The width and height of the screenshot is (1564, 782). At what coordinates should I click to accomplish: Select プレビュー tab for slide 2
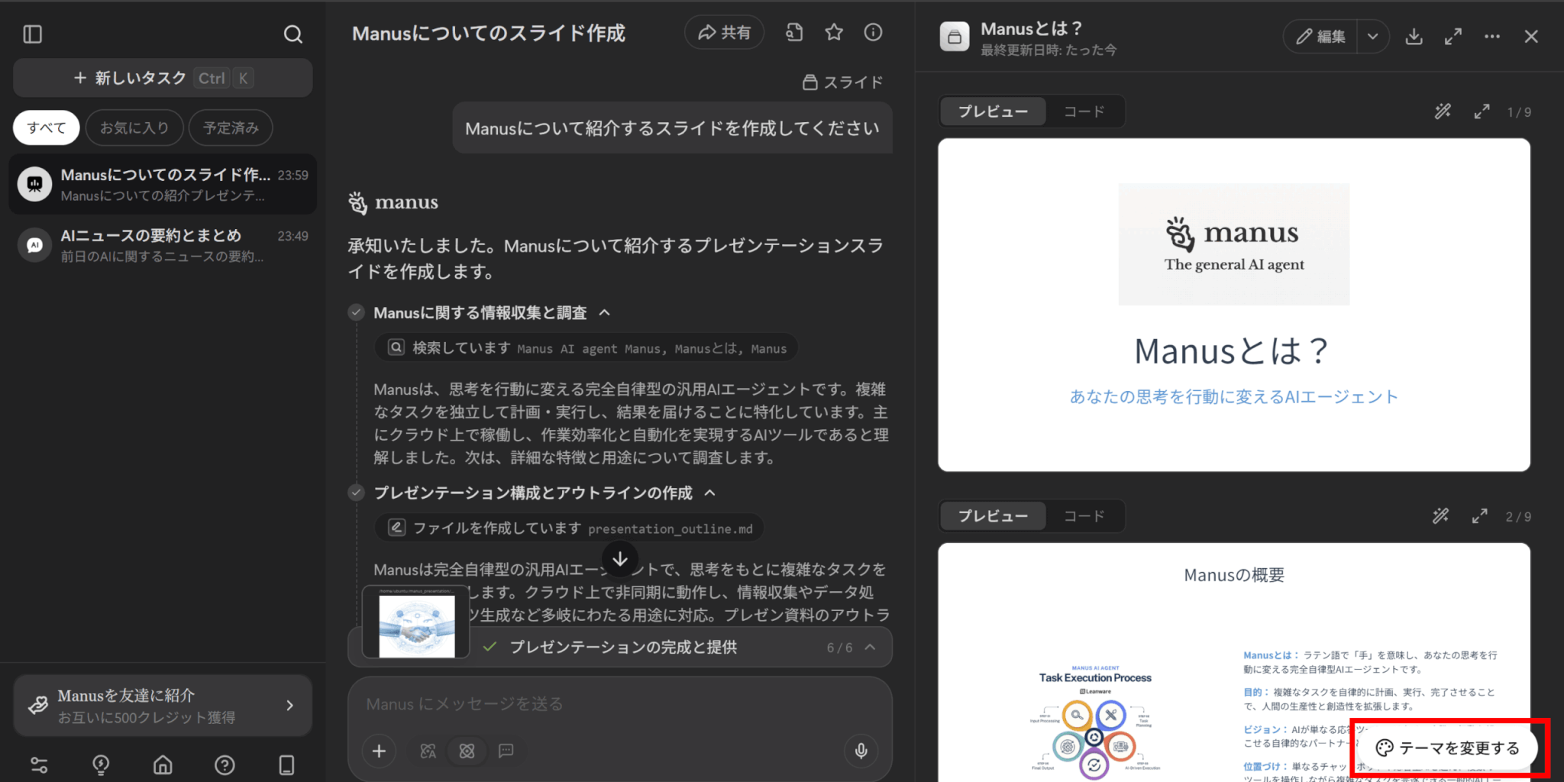click(993, 516)
